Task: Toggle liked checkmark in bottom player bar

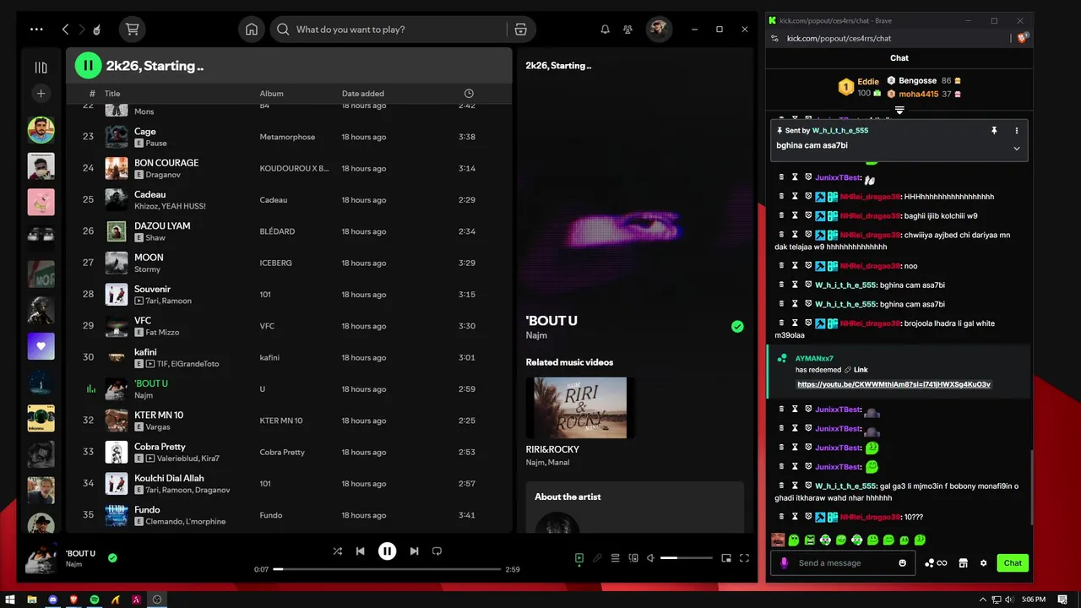Action: click(x=112, y=557)
